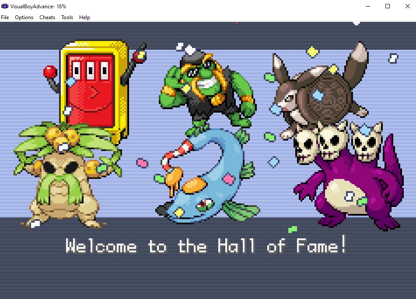The height and width of the screenshot is (299, 416).
Task: Click the 'VisualBoyAdvance- 16%' window title
Action: click(x=38, y=7)
